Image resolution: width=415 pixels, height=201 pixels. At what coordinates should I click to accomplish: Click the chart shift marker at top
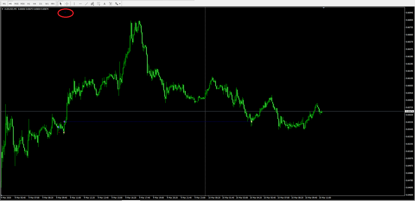coord(323,8)
